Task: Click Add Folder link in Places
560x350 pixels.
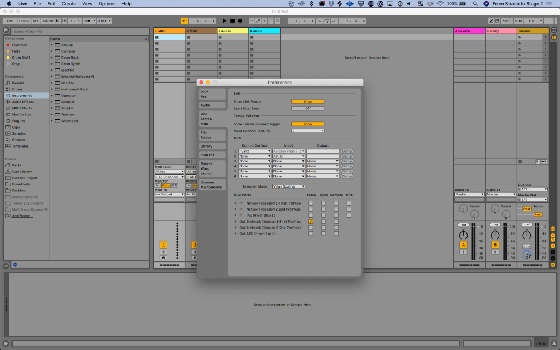Action: tap(22, 216)
